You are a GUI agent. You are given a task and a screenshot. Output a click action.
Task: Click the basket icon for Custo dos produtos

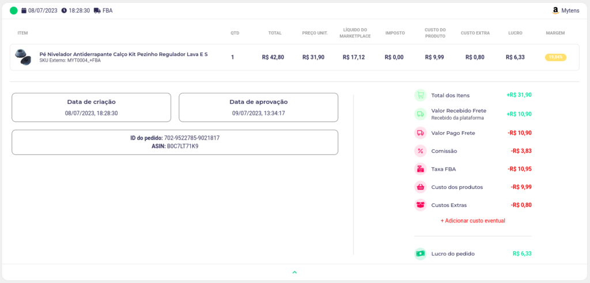pos(420,187)
